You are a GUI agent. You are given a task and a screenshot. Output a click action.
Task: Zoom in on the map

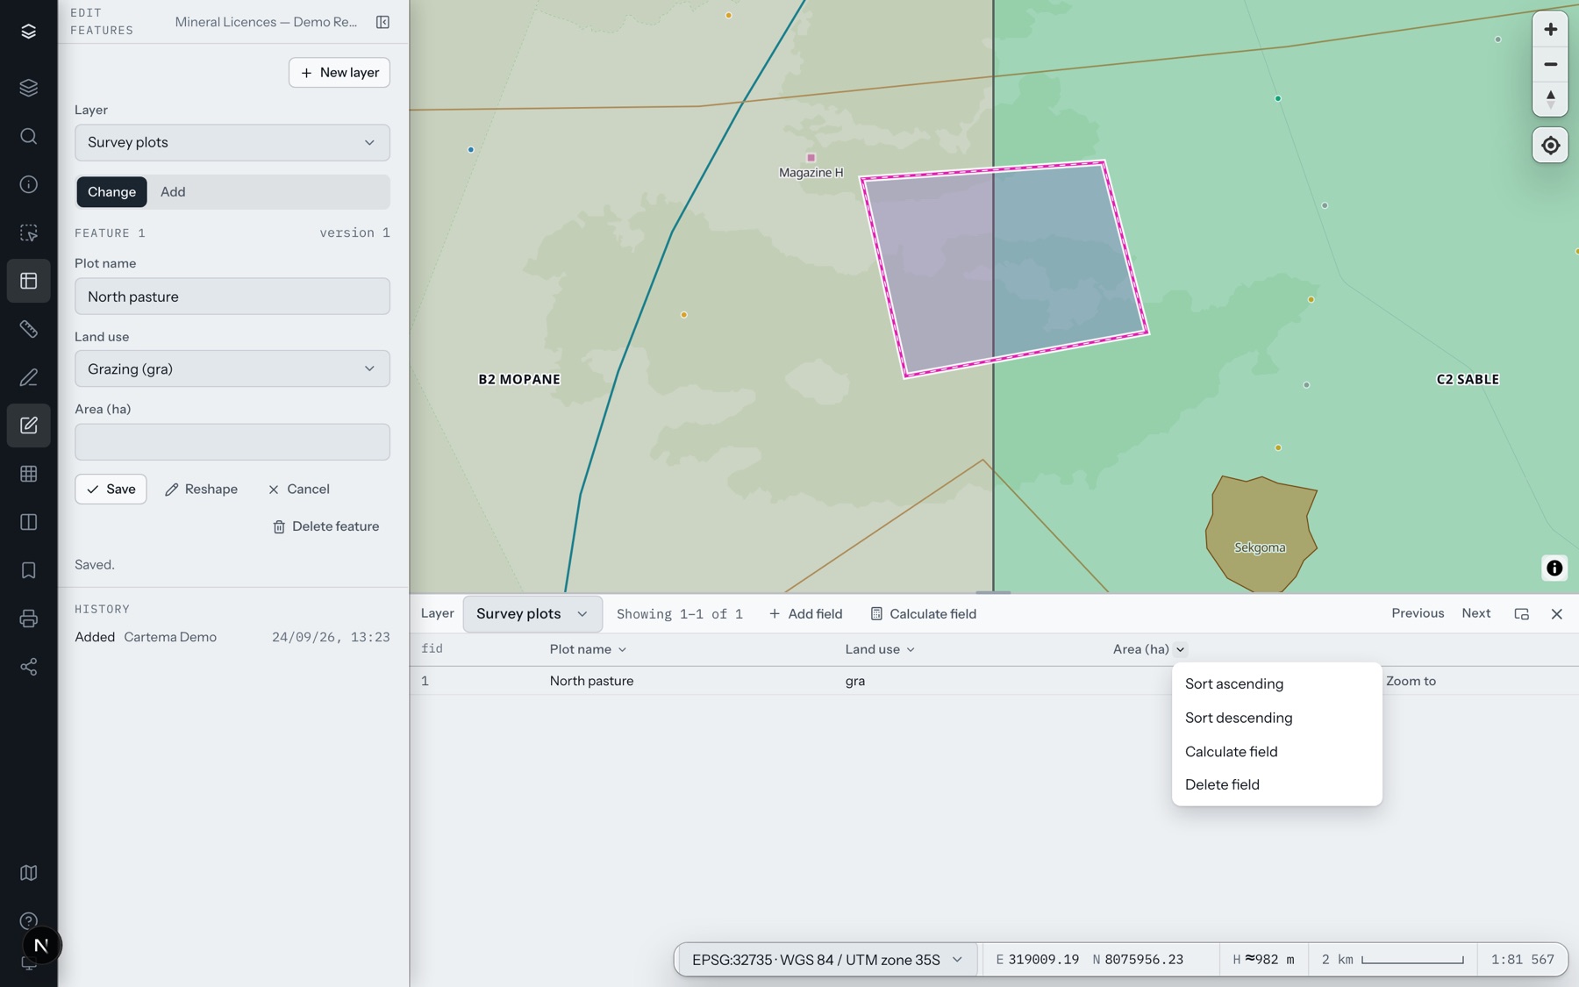1550,30
